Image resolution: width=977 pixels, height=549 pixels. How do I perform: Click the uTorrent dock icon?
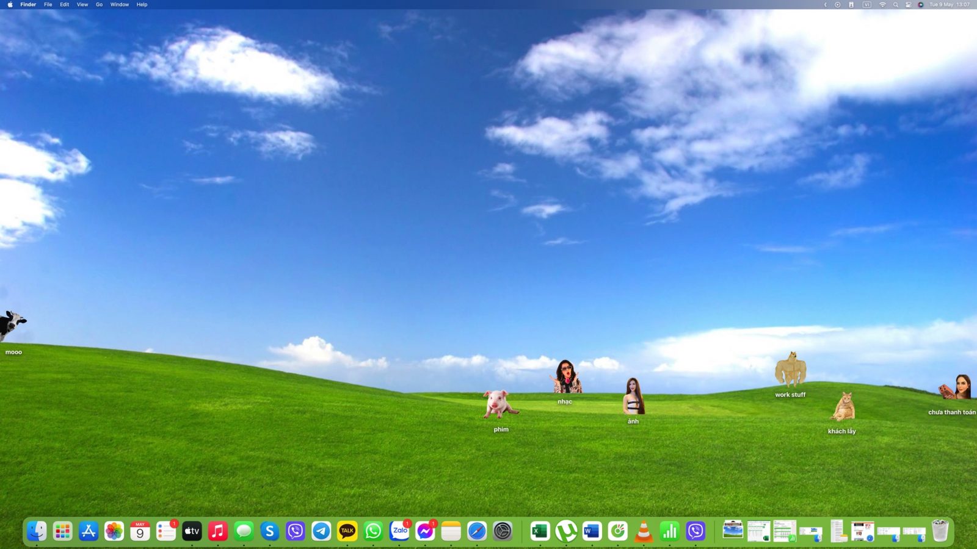point(566,531)
